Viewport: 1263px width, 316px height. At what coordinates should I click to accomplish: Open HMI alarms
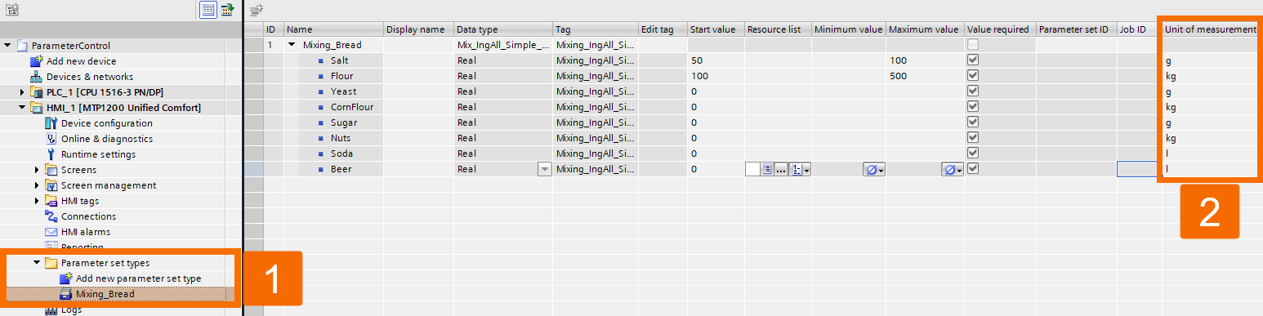85,232
